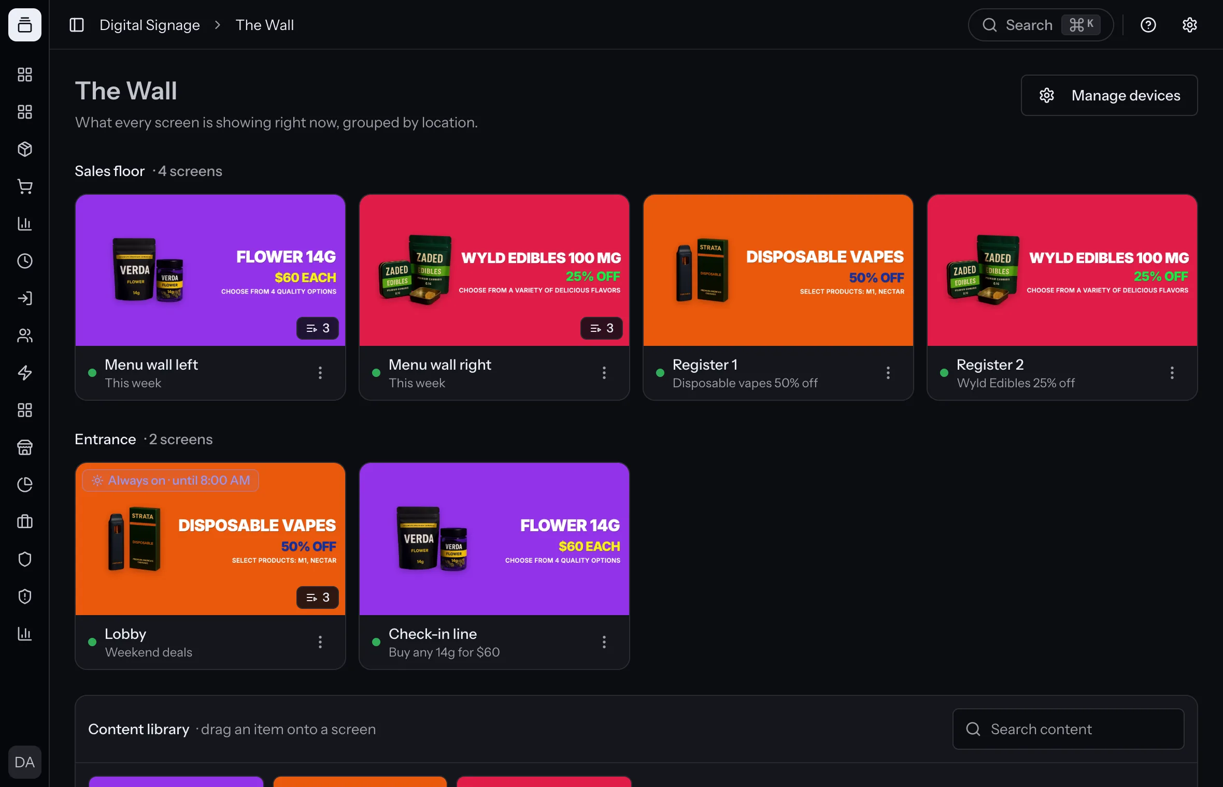Open more options for Menu wall left
The image size is (1223, 787).
click(320, 373)
